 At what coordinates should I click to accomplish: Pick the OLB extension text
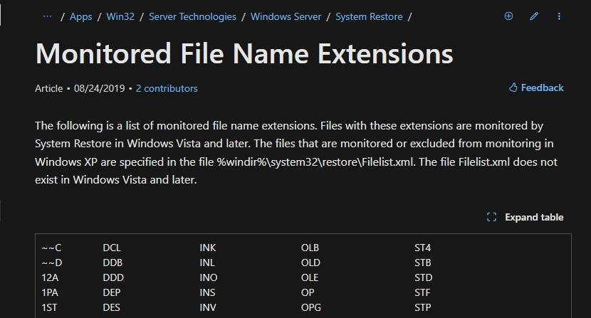(x=310, y=248)
